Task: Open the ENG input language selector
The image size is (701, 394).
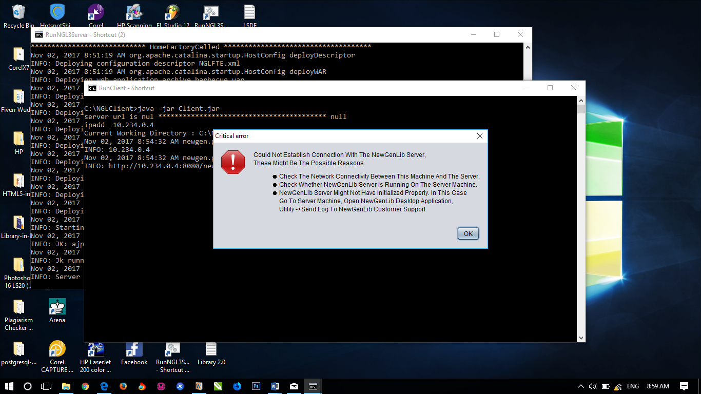Action: pos(633,386)
